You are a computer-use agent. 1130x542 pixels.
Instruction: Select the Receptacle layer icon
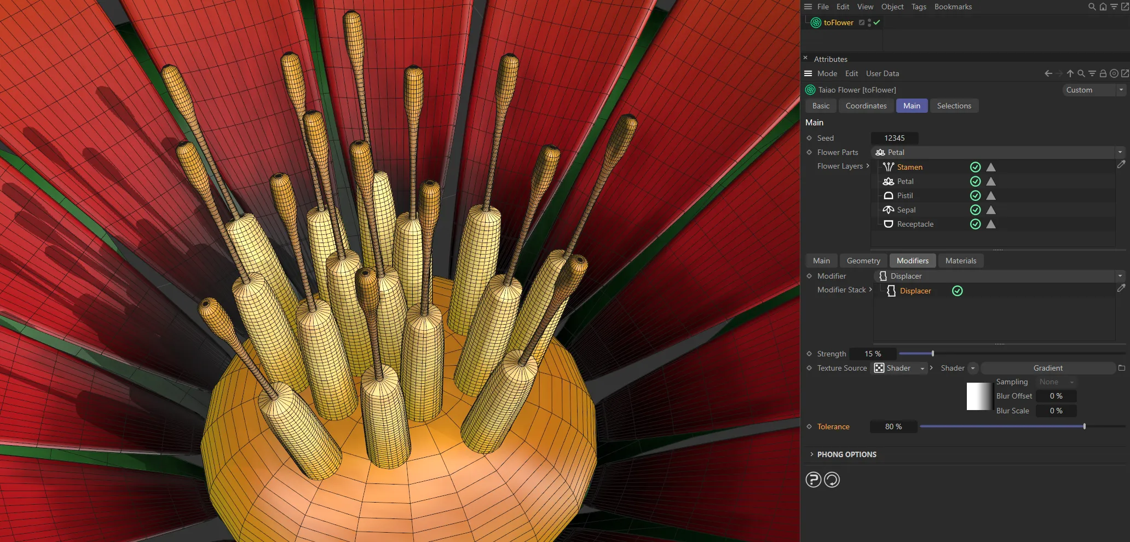[x=888, y=224]
